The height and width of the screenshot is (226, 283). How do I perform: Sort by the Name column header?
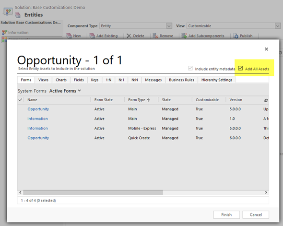click(32, 100)
